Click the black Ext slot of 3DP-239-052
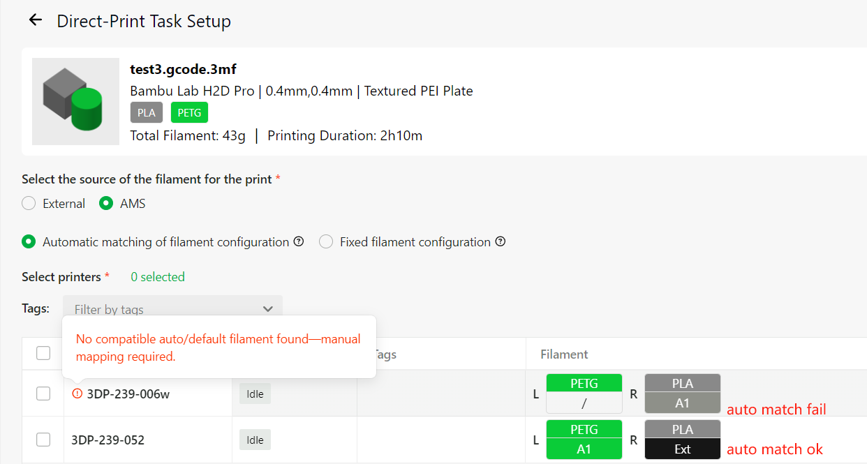867x464 pixels. pyautogui.click(x=682, y=449)
